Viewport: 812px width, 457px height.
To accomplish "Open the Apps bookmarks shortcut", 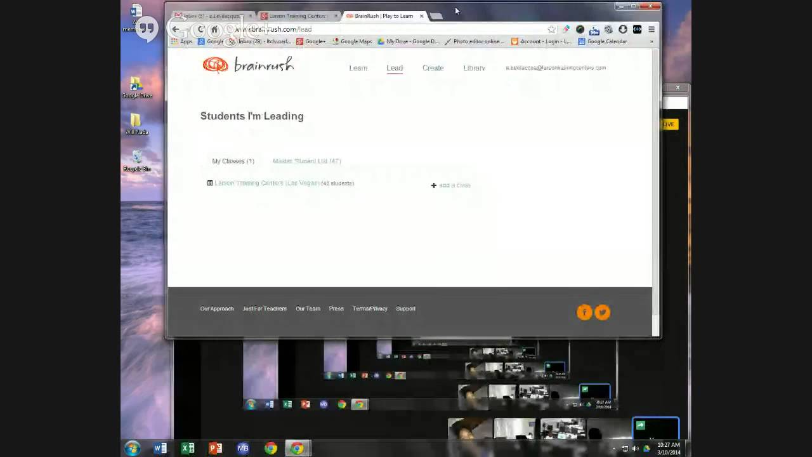I will pos(181,41).
